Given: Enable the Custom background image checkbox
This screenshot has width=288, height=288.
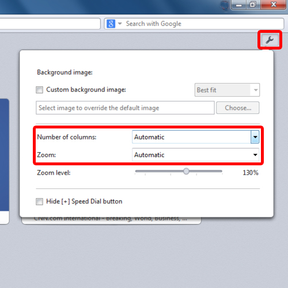Looking at the screenshot, I should tap(39, 90).
